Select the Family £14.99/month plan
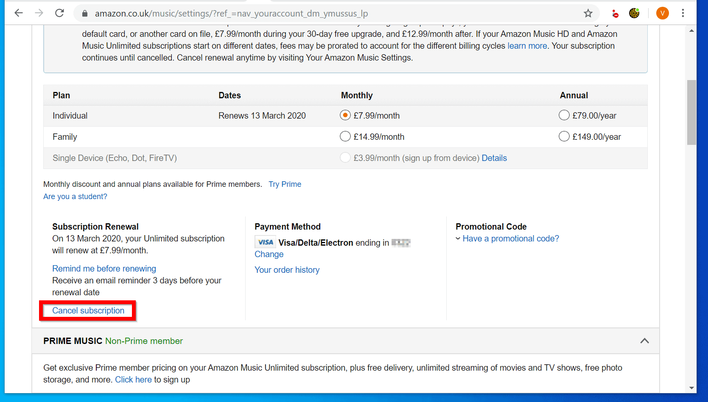Screen dimensions: 708x402 345,136
